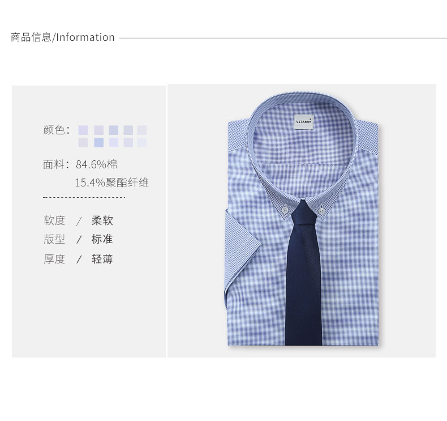Click the 84.6%棉 fabric composition text

96,164
